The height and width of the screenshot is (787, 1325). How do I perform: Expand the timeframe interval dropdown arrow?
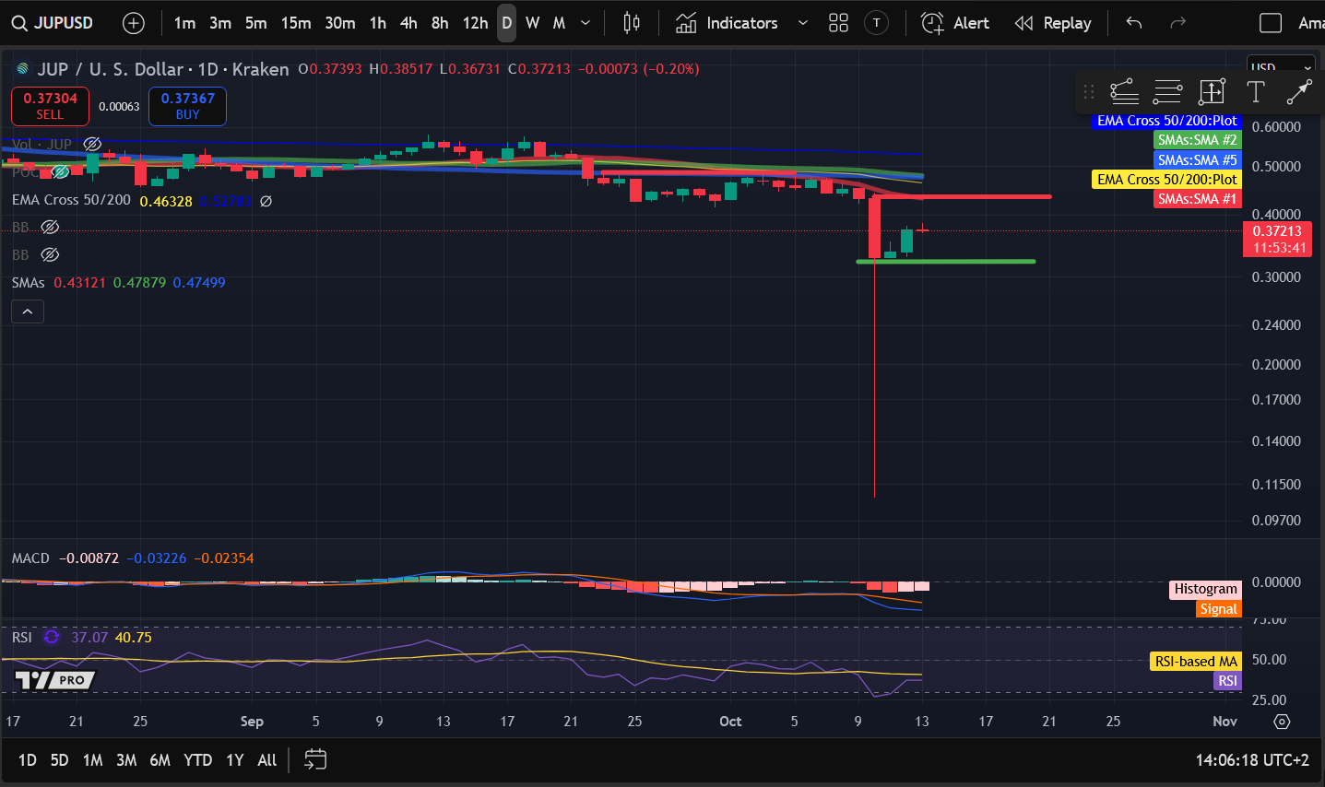pos(586,23)
